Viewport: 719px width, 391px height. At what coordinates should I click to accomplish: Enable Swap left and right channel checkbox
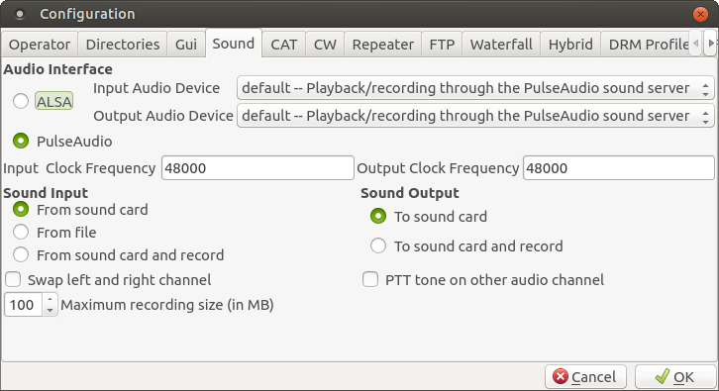pos(13,279)
